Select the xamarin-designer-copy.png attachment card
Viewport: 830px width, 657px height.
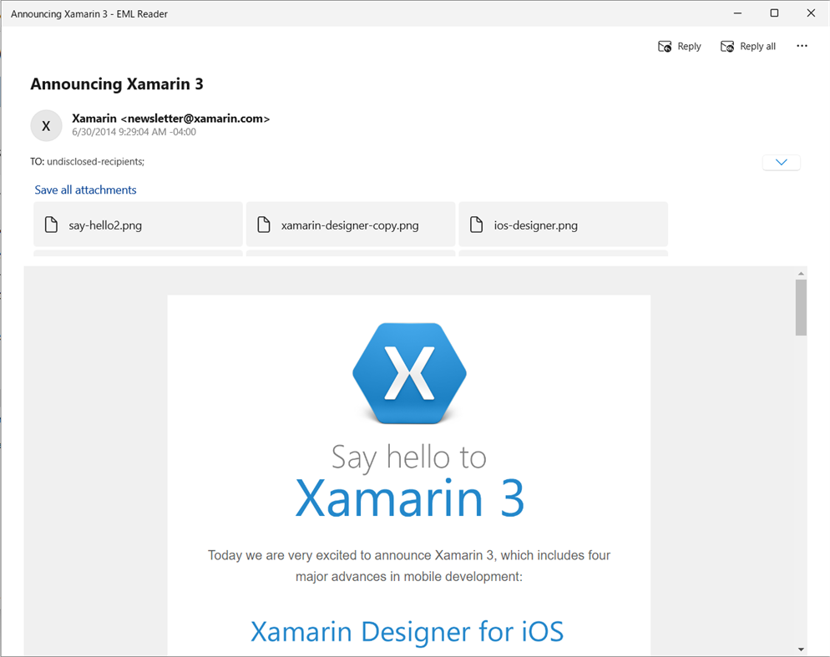[351, 224]
